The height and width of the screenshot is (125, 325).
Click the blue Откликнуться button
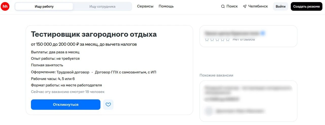(x=66, y=105)
